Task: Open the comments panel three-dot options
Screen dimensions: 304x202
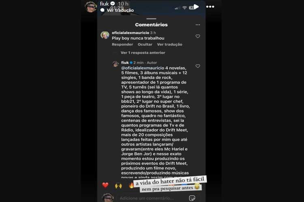Action: tap(198, 25)
